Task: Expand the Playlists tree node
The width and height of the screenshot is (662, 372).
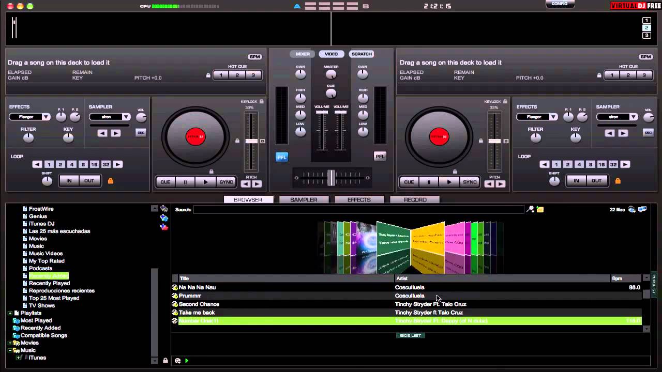Action: click(10, 313)
